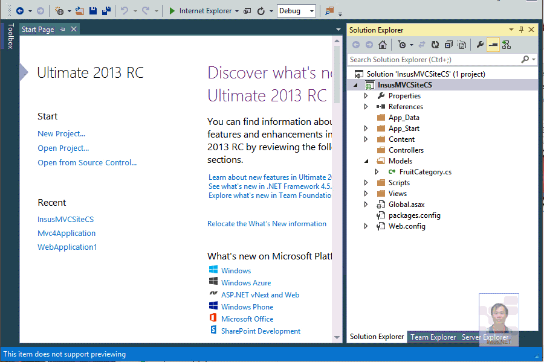The width and height of the screenshot is (544, 362).
Task: Expand the References node
Action: [x=366, y=107]
